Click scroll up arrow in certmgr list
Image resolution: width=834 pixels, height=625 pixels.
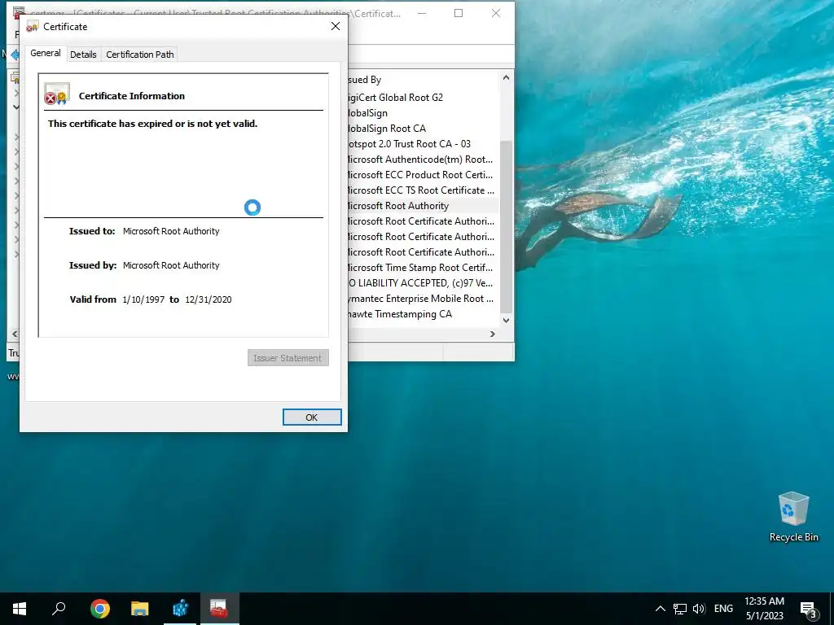coord(506,77)
